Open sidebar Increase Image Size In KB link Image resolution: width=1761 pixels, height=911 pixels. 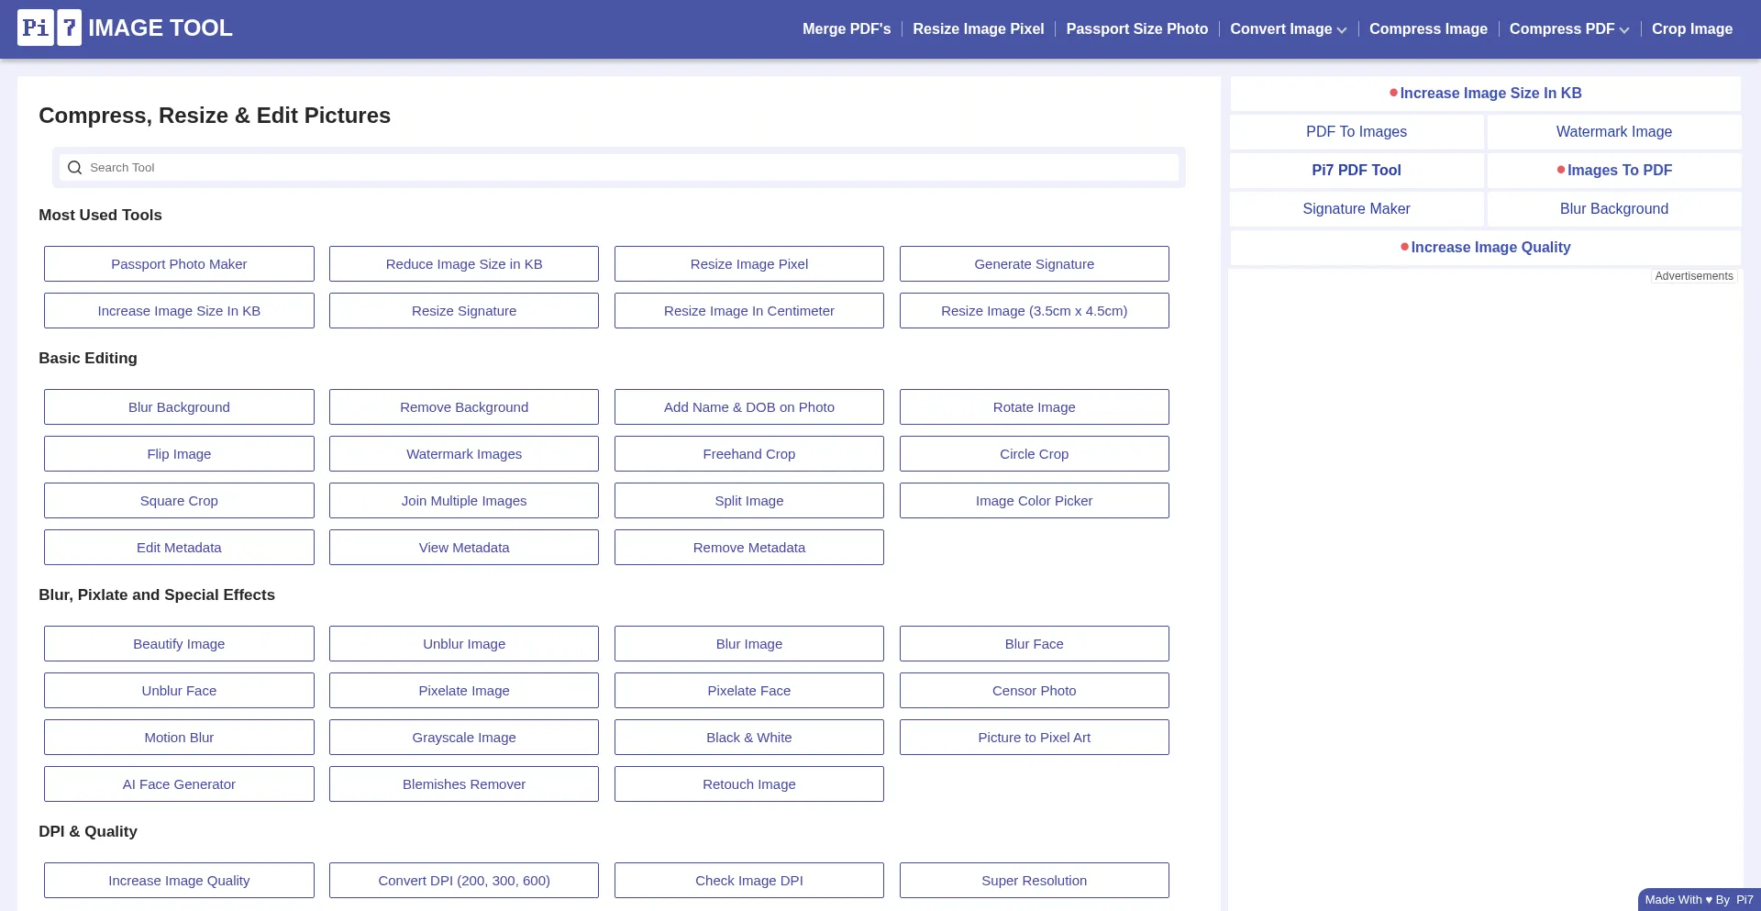(1490, 94)
